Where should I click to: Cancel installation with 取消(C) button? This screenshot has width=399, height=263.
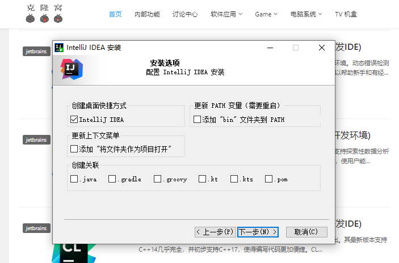306,232
